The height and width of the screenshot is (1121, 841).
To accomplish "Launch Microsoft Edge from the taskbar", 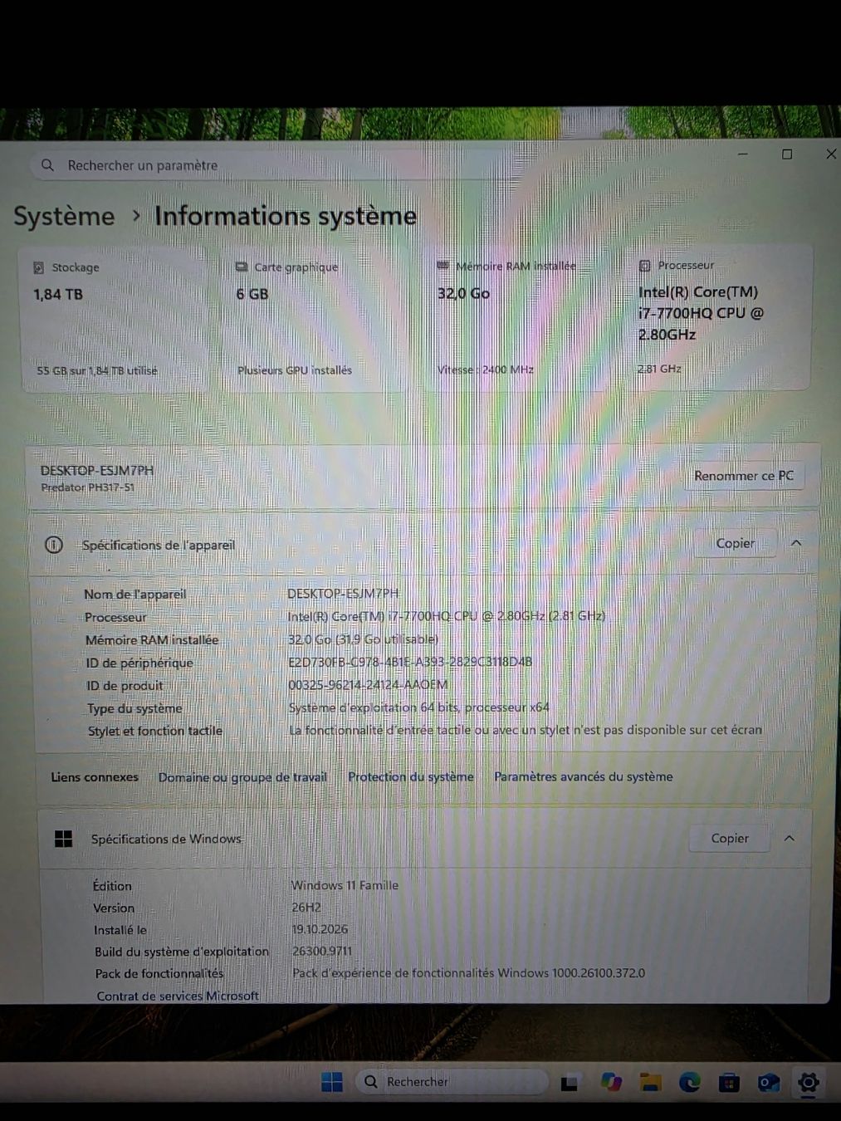I will (690, 1082).
